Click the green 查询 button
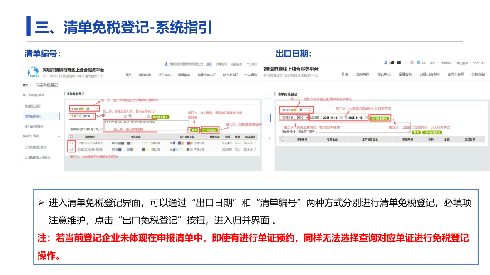This screenshot has height=275, width=490. [194, 130]
